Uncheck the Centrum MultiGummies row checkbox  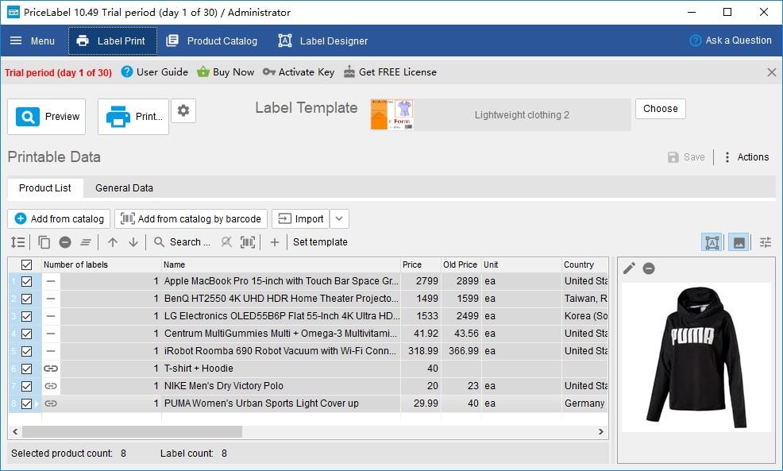pos(26,334)
